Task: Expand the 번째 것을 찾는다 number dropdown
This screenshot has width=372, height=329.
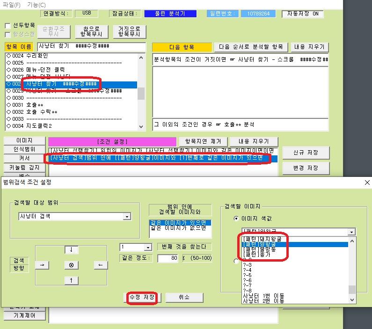Action: pyautogui.click(x=148, y=247)
